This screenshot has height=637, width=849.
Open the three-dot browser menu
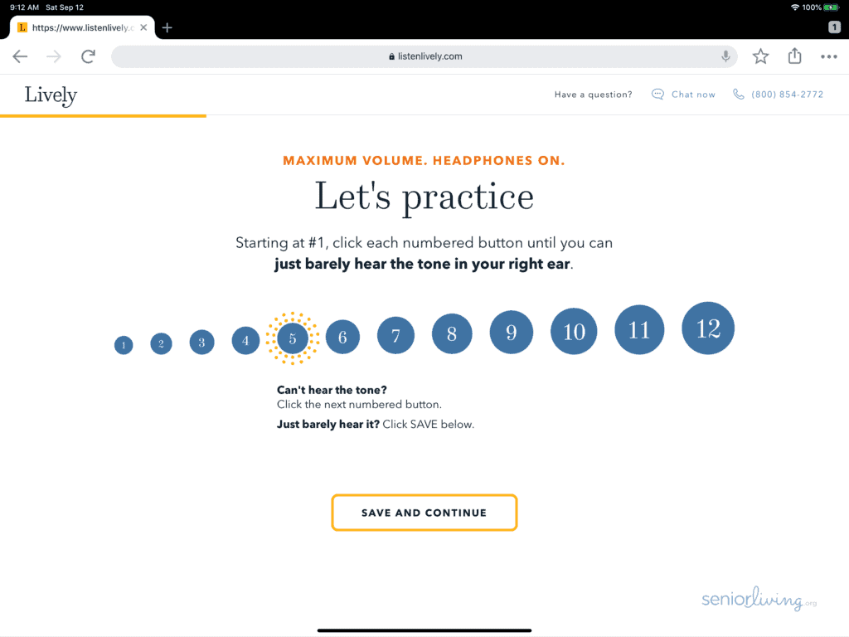[829, 56]
